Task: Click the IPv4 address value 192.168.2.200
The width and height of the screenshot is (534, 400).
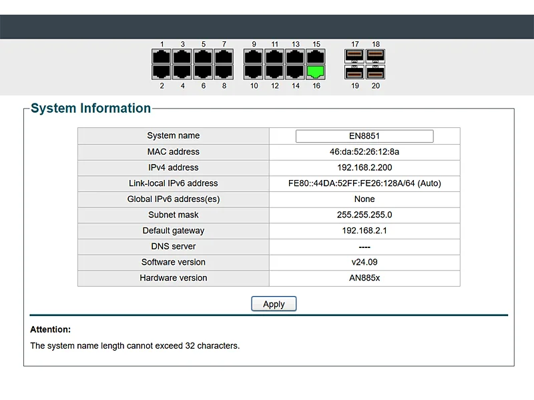Action: [x=364, y=167]
